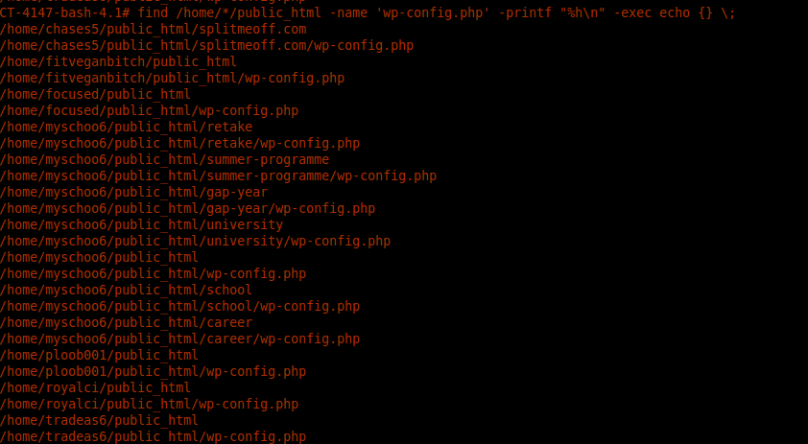Click the /home/focused/public_html directory line
The width and height of the screenshot is (808, 444).
[96, 94]
